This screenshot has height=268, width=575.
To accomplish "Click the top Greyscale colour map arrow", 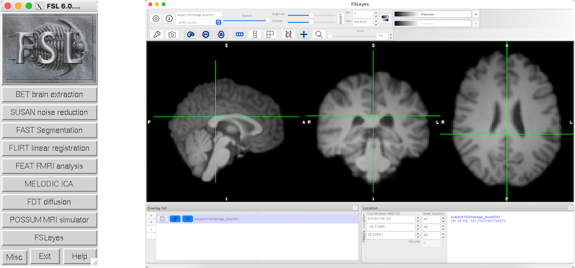I will pyautogui.click(x=476, y=14).
